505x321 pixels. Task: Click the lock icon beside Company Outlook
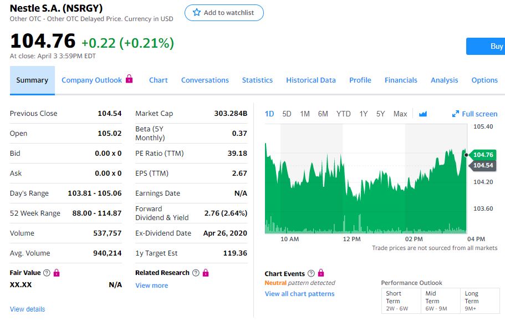129,79
